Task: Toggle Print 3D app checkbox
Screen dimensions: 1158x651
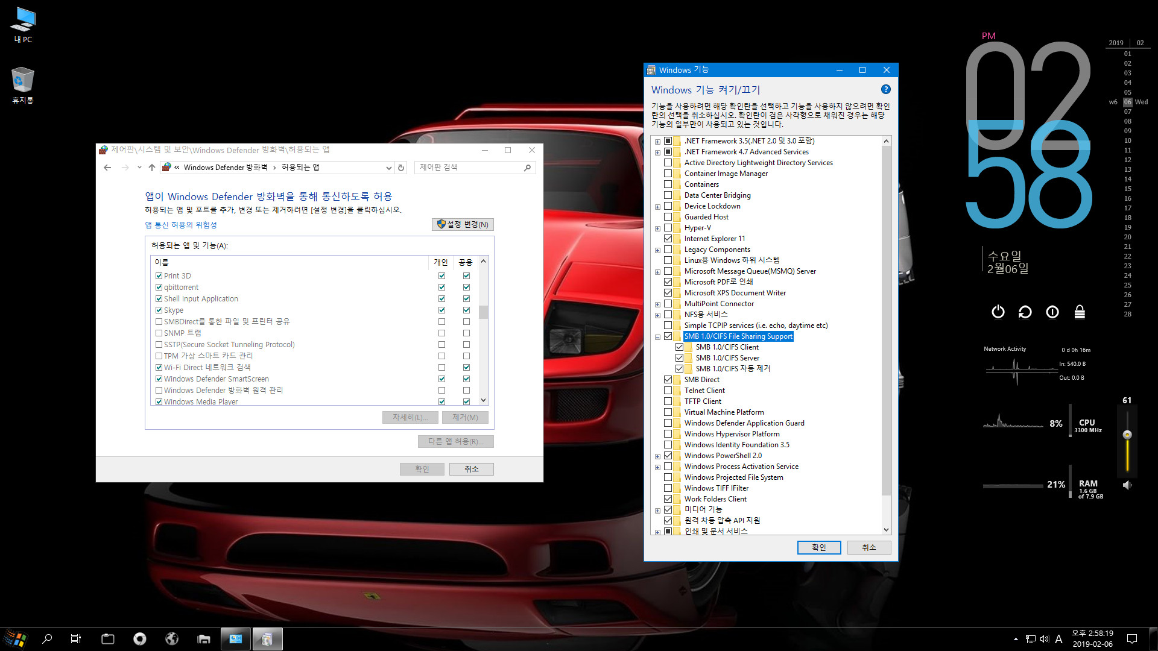Action: [x=159, y=276]
